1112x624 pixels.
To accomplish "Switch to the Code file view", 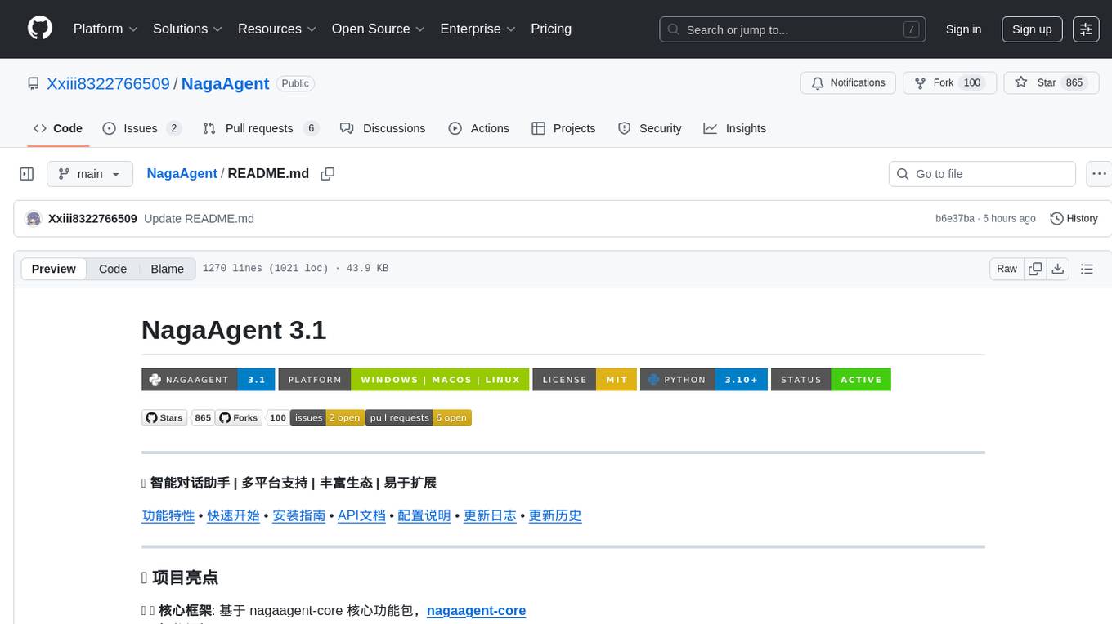I will 113,269.
